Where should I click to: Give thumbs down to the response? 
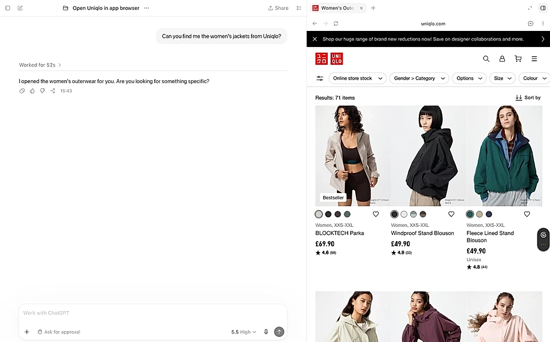pos(42,91)
